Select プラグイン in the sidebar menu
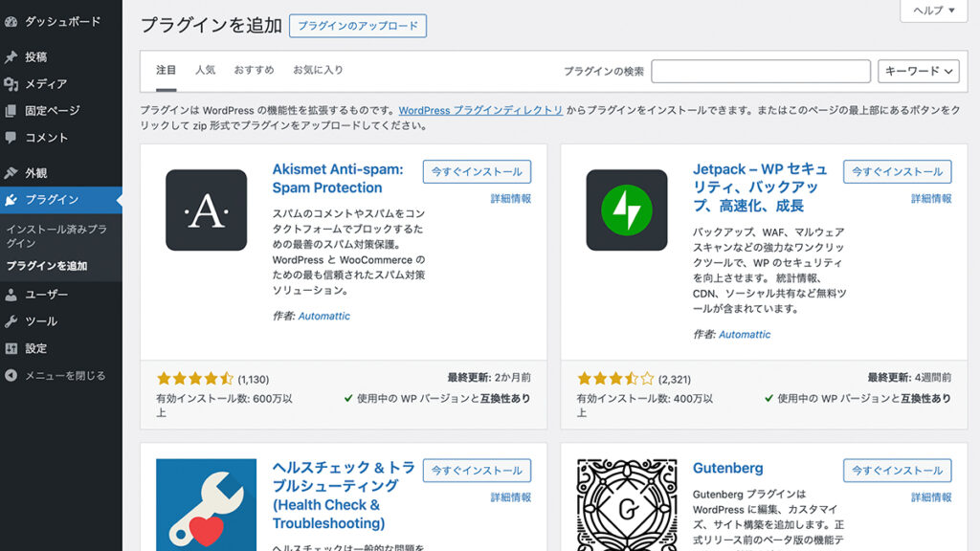This screenshot has height=551, width=980. [x=61, y=200]
